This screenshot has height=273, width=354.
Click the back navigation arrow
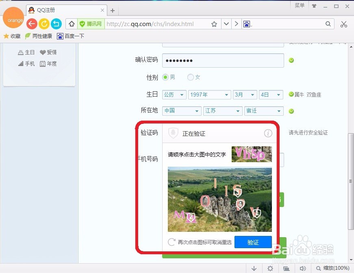(32, 24)
